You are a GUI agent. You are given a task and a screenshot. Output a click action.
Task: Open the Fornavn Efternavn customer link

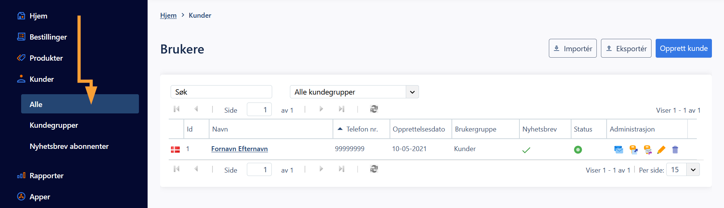click(239, 149)
